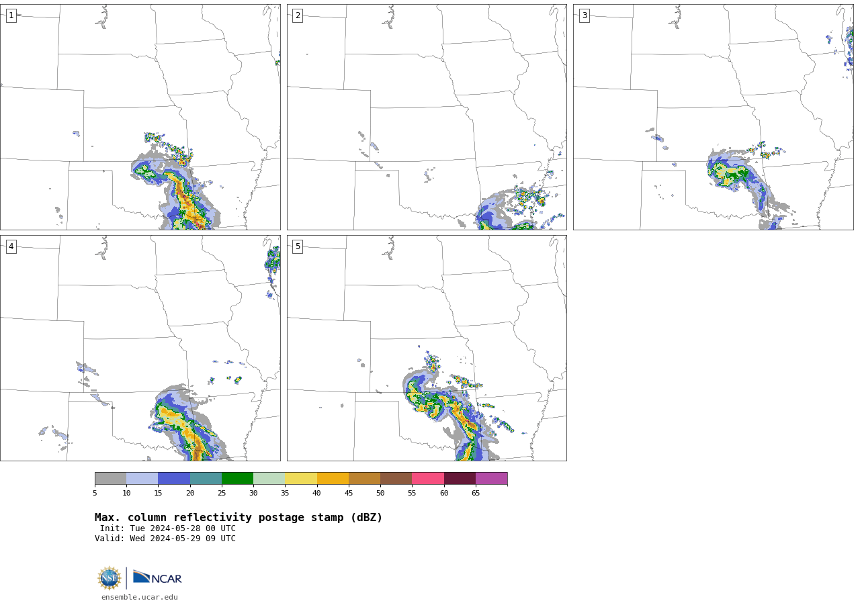Select the pale green 30-35 dBZ swatch
The width and height of the screenshot is (860, 605).
pyautogui.click(x=269, y=479)
